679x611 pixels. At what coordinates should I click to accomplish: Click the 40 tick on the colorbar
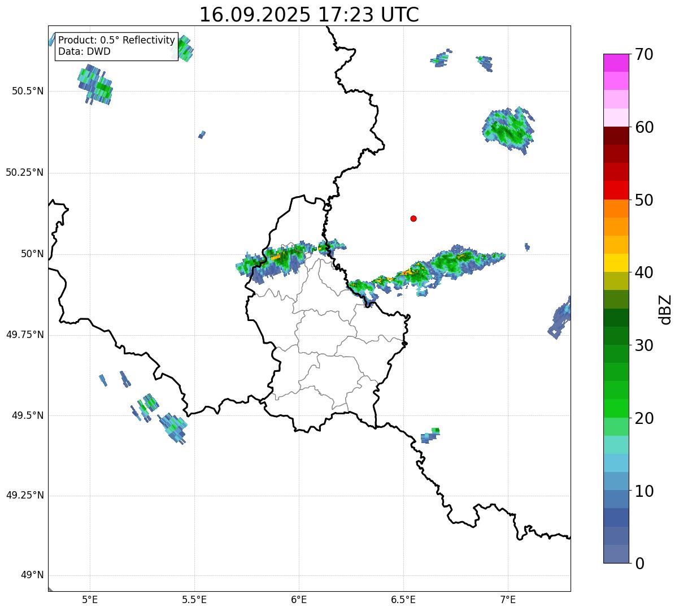point(644,272)
